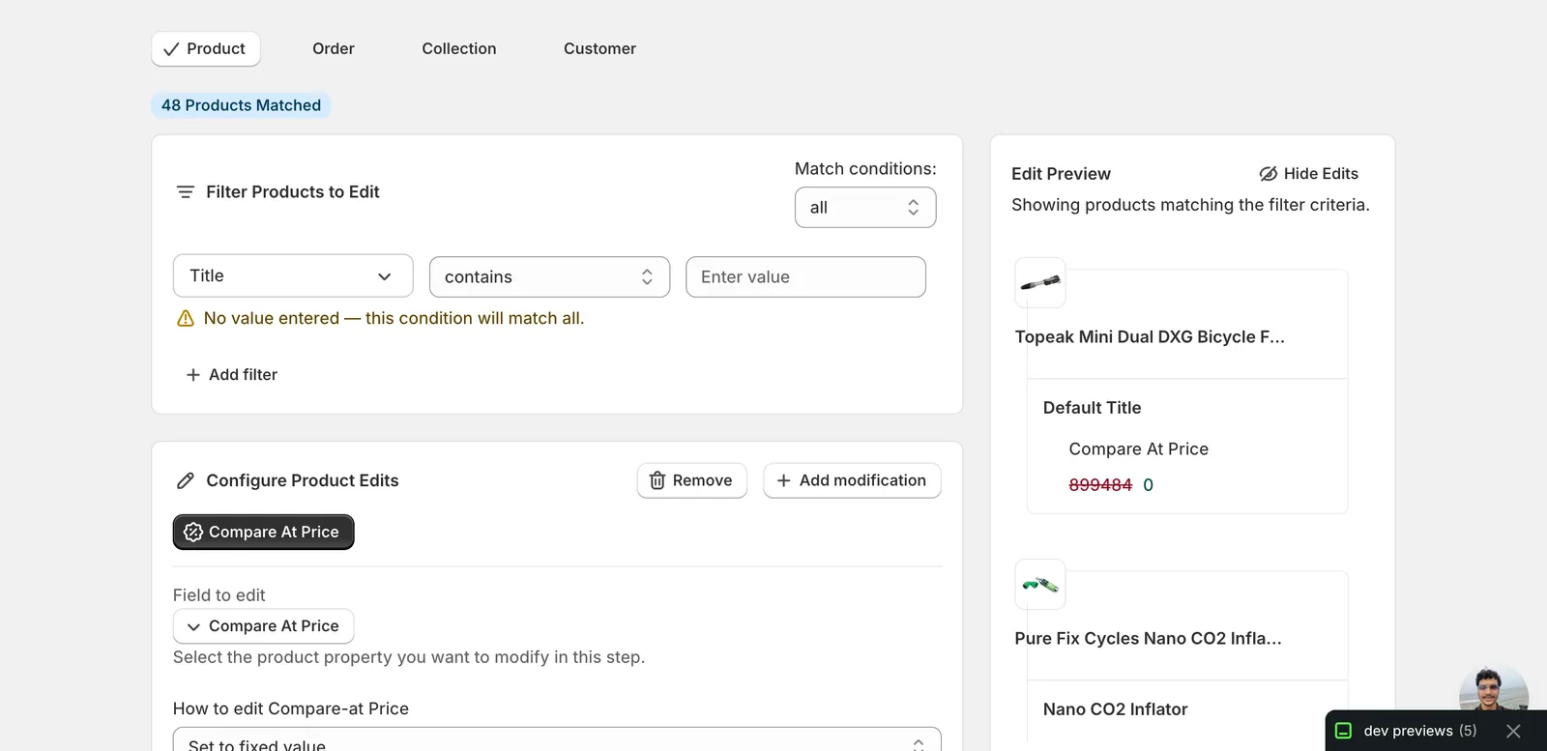
Task: Expand the Field to edit dropdown
Action: pyautogui.click(x=263, y=626)
